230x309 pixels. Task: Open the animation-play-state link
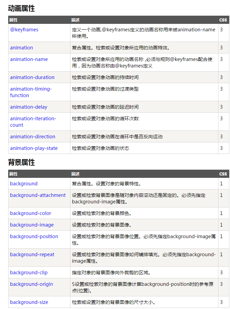[x=34, y=148]
